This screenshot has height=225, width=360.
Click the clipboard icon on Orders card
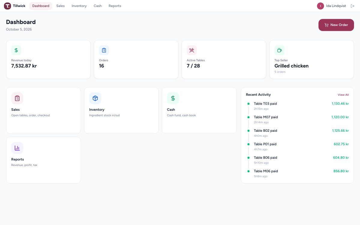click(104, 50)
